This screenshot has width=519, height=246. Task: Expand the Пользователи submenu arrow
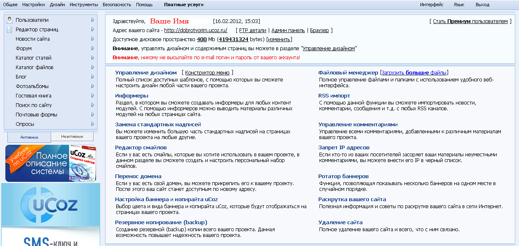pyautogui.click(x=93, y=20)
